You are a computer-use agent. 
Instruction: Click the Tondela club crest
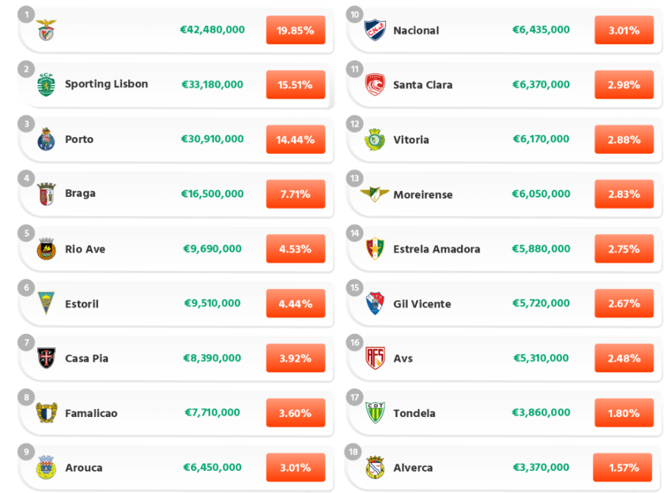tap(375, 413)
